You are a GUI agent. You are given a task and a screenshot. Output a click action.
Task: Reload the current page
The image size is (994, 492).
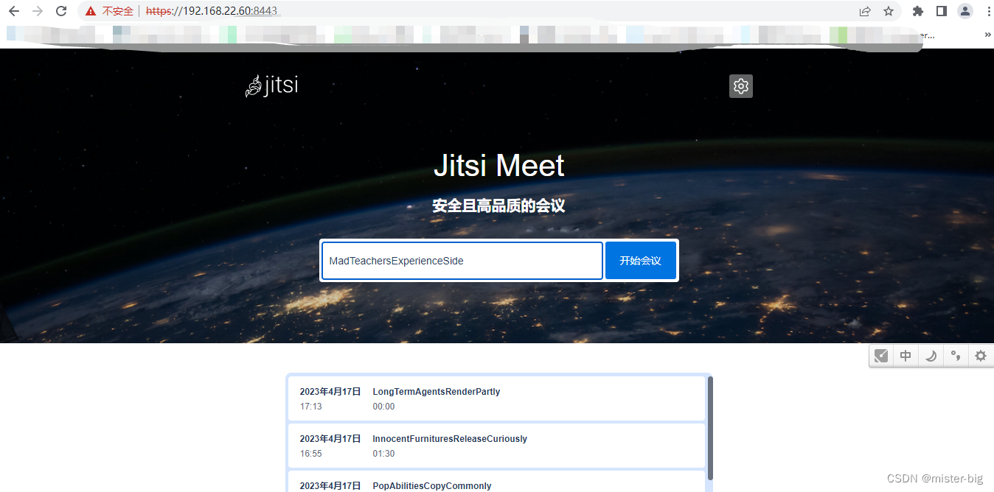click(x=60, y=11)
